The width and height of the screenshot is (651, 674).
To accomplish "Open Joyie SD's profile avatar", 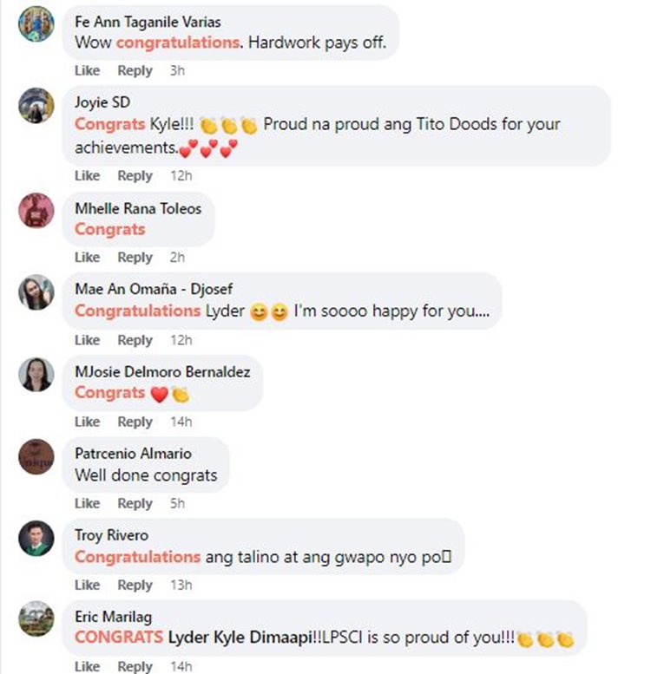I will [36, 105].
